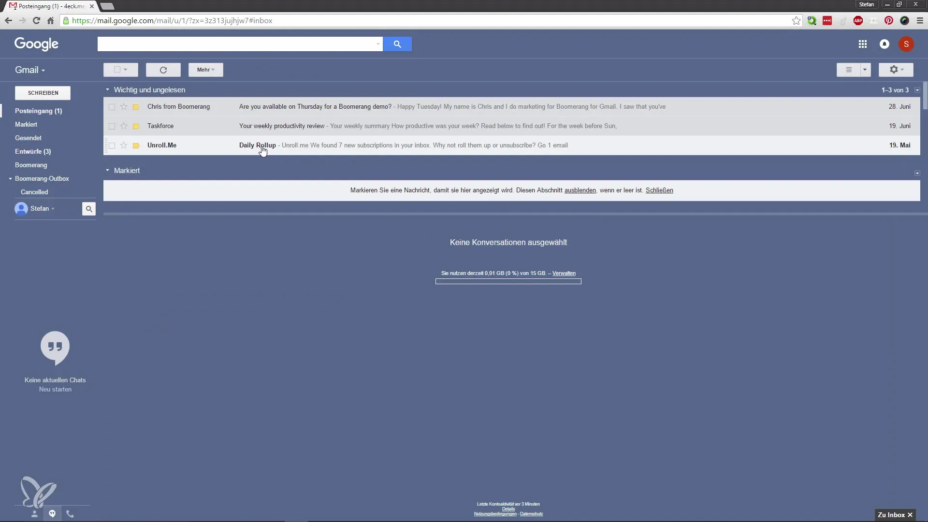Open the Daily Rollup email subject

point(258,145)
